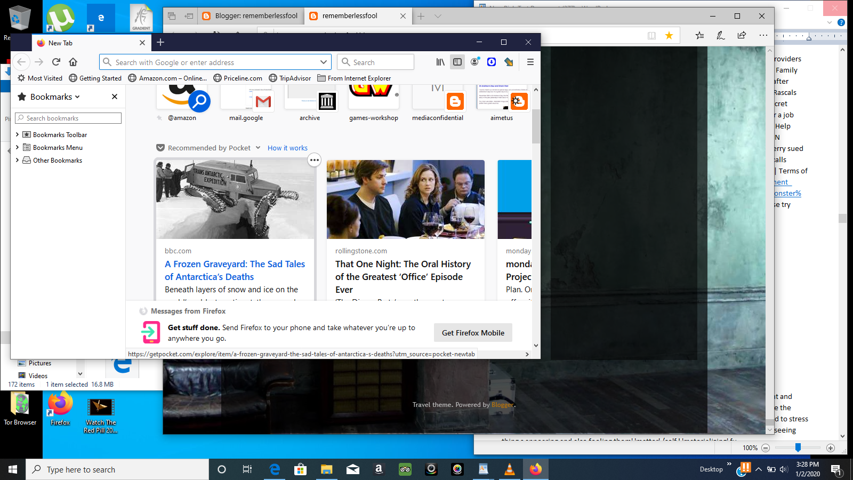Open new Firefox tab with plus
853x480 pixels.
[160, 42]
